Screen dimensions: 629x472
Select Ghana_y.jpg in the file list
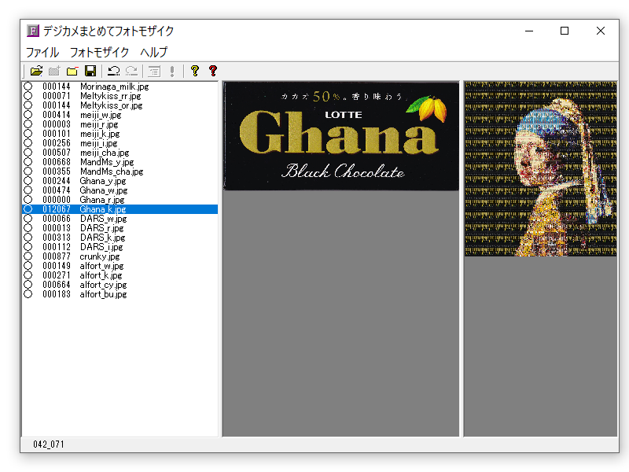click(103, 181)
